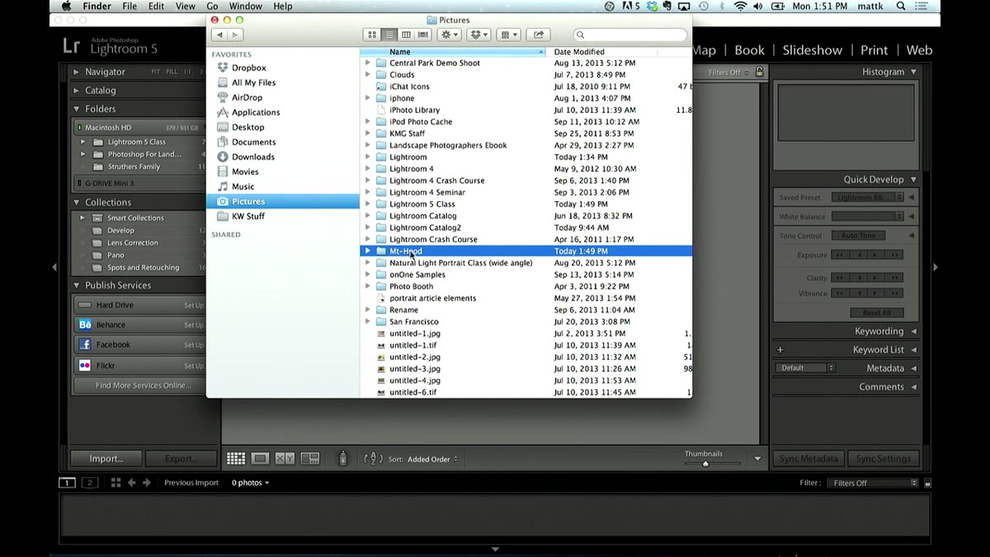Open the Saved Preset dropdown
This screenshot has width=990, height=557.
[866, 198]
